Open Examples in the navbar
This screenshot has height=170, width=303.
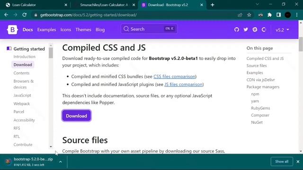coord(46,30)
